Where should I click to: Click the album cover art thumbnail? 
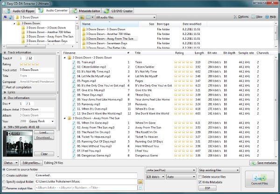pos(18,144)
